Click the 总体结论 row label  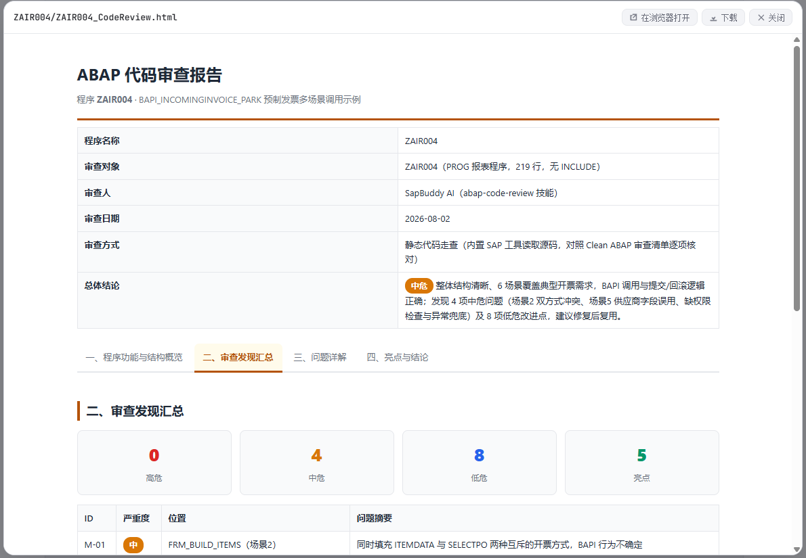tap(102, 285)
